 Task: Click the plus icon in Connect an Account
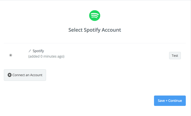(x=10, y=75)
